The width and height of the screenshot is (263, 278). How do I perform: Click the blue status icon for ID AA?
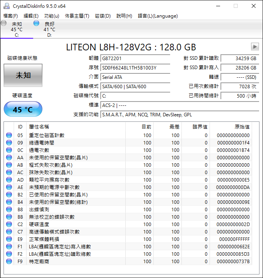coord(9,157)
